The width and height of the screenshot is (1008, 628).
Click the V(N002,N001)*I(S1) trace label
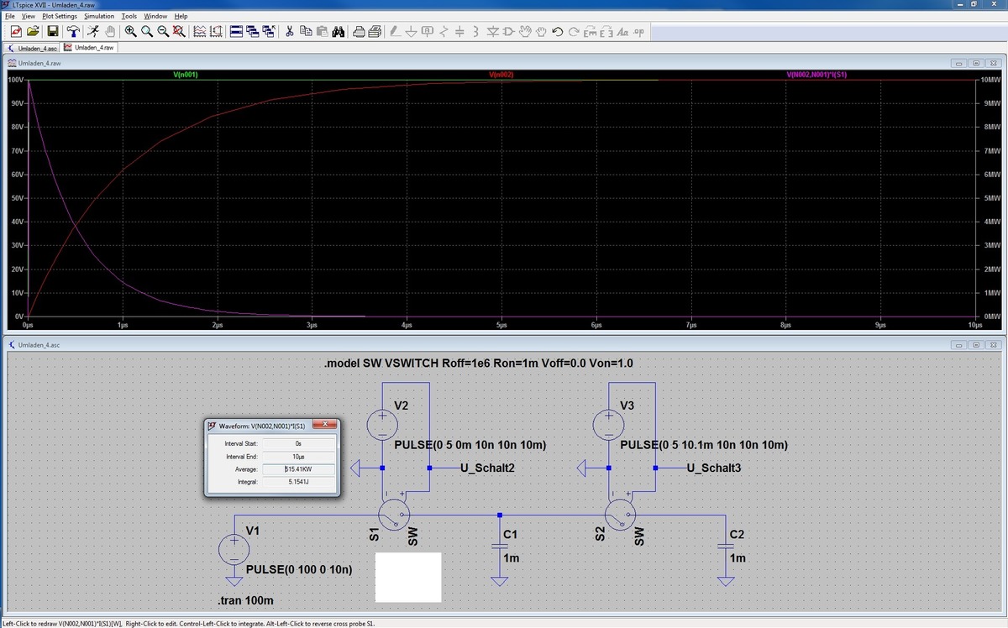coord(816,75)
